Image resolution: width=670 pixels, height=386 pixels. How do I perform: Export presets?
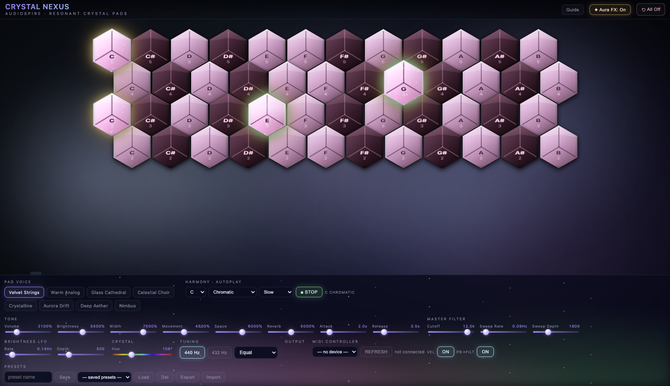click(x=188, y=377)
